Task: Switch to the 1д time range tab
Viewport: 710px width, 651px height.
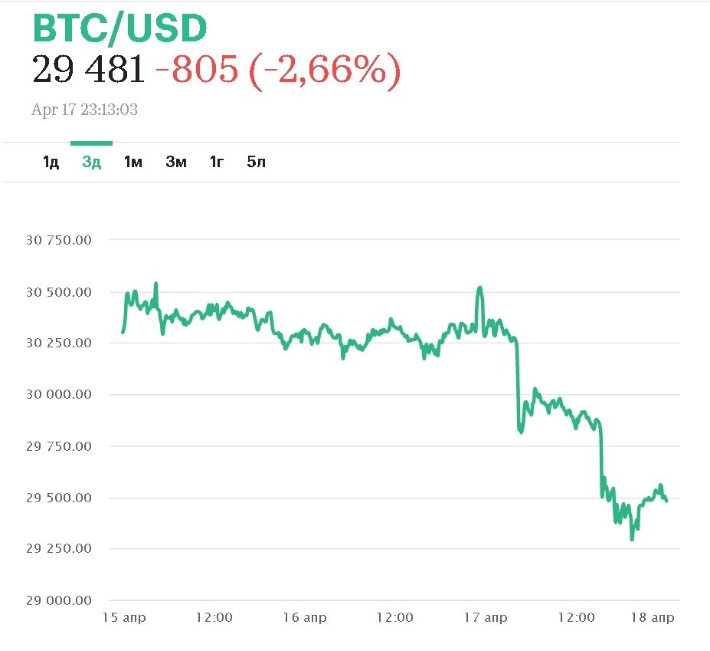Action: (x=51, y=162)
